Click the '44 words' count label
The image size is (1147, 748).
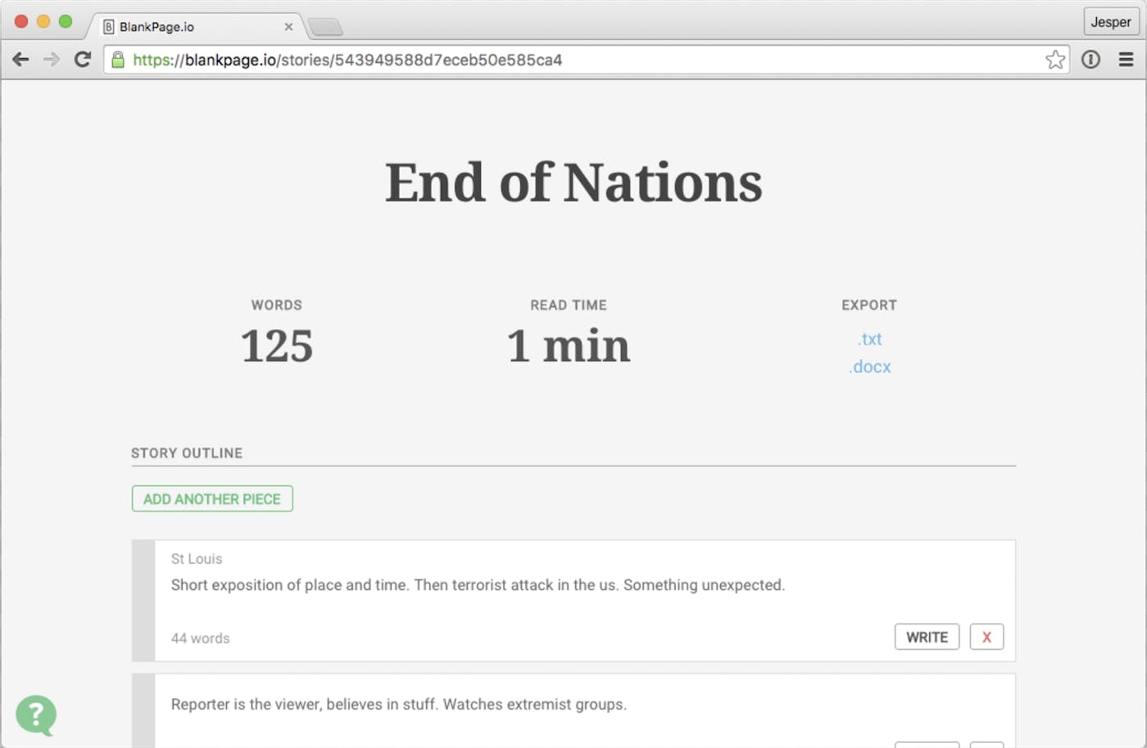200,638
